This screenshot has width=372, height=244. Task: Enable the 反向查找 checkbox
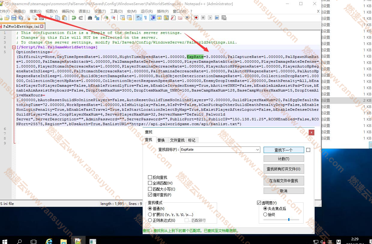click(150, 177)
